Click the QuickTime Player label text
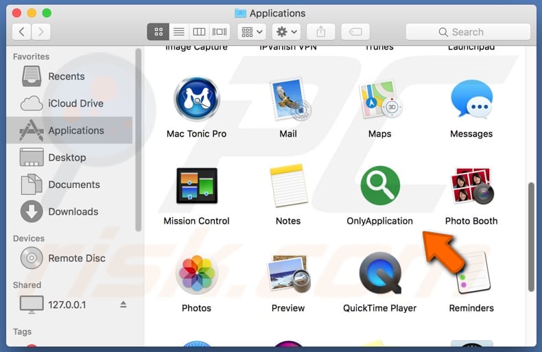The width and height of the screenshot is (542, 352). point(379,308)
